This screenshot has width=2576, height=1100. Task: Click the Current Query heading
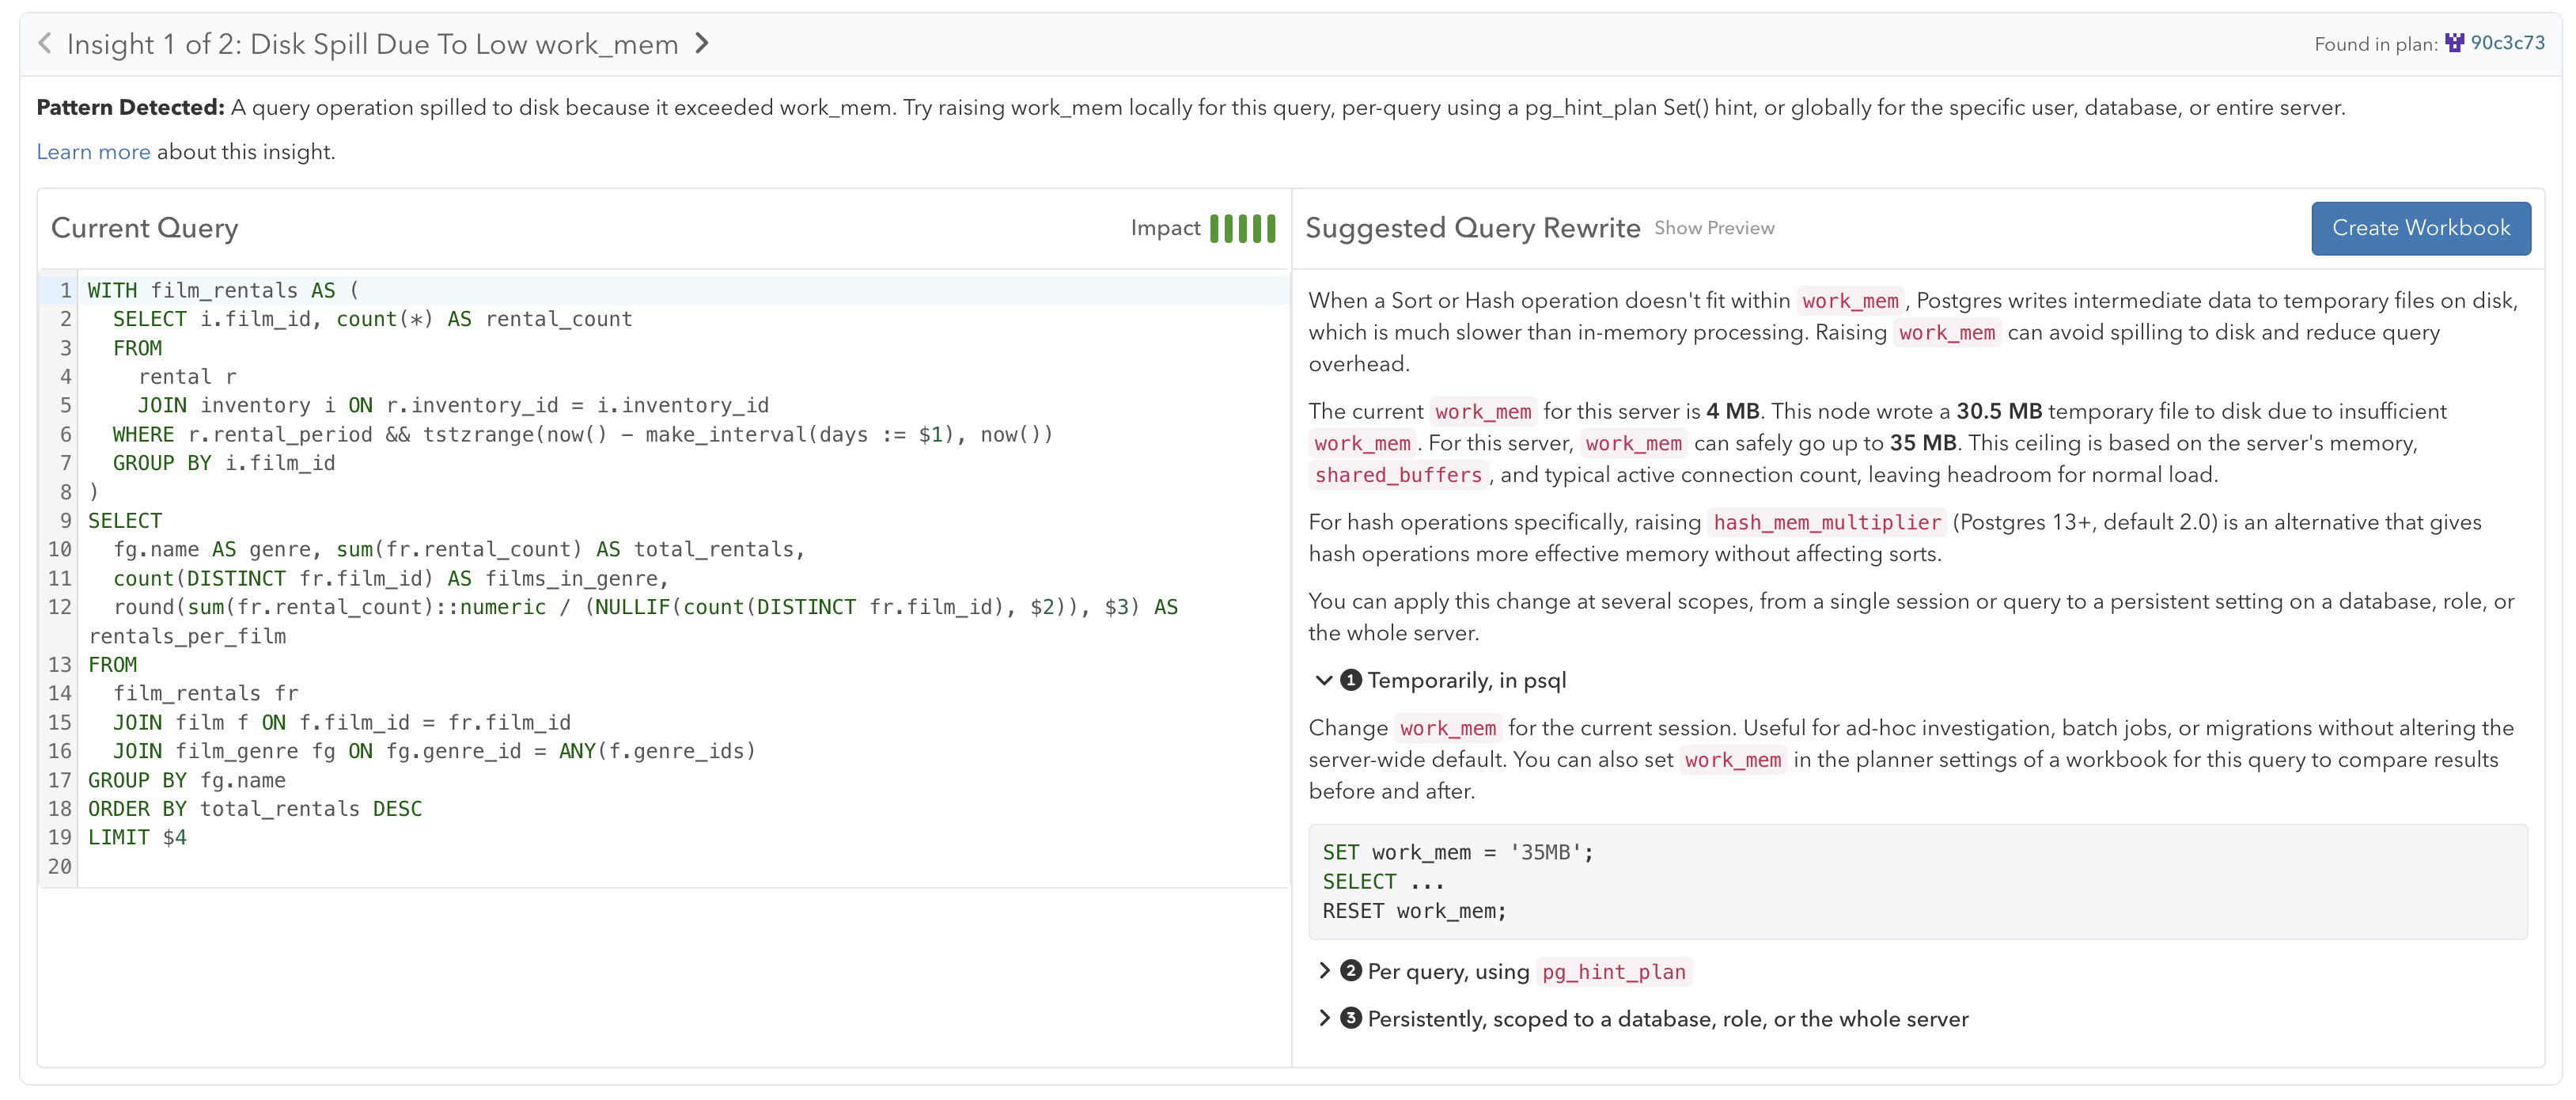pyautogui.click(x=145, y=228)
